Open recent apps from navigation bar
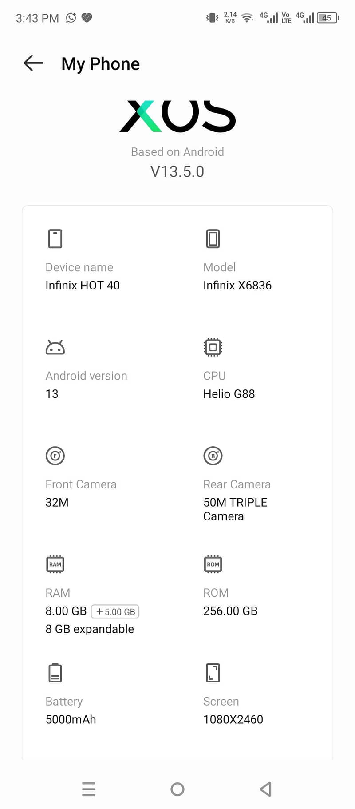 coord(89,789)
